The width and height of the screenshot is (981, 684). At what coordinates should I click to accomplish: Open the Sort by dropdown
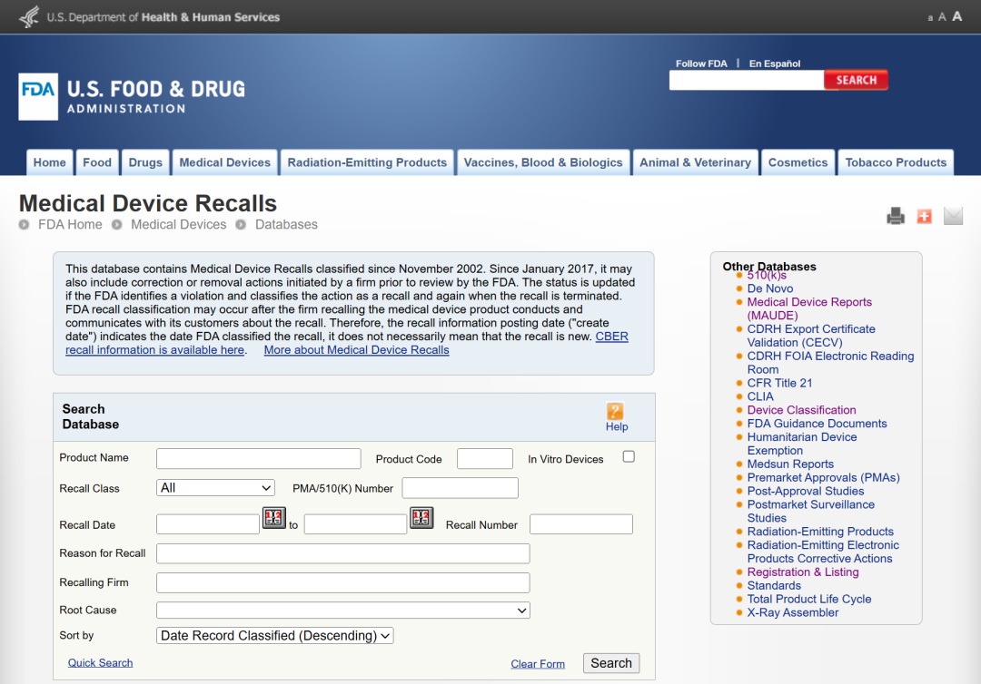click(x=274, y=635)
